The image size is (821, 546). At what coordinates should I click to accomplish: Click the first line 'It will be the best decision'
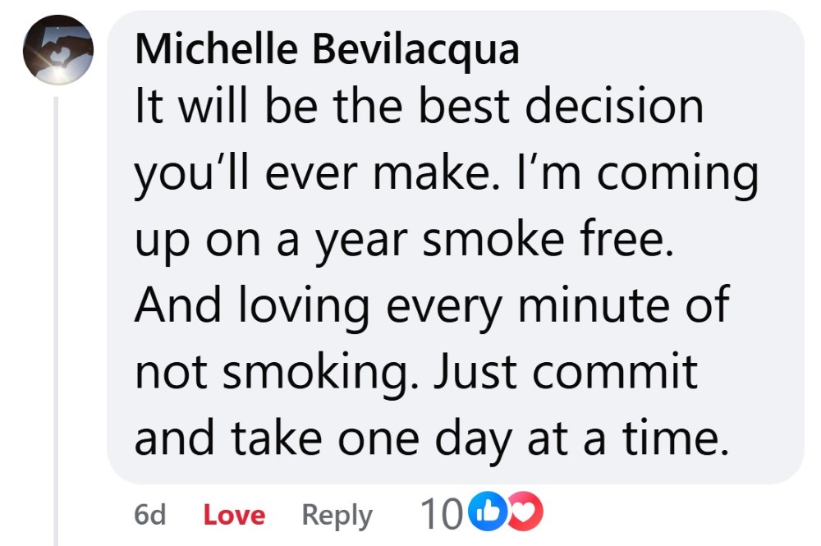(x=419, y=106)
